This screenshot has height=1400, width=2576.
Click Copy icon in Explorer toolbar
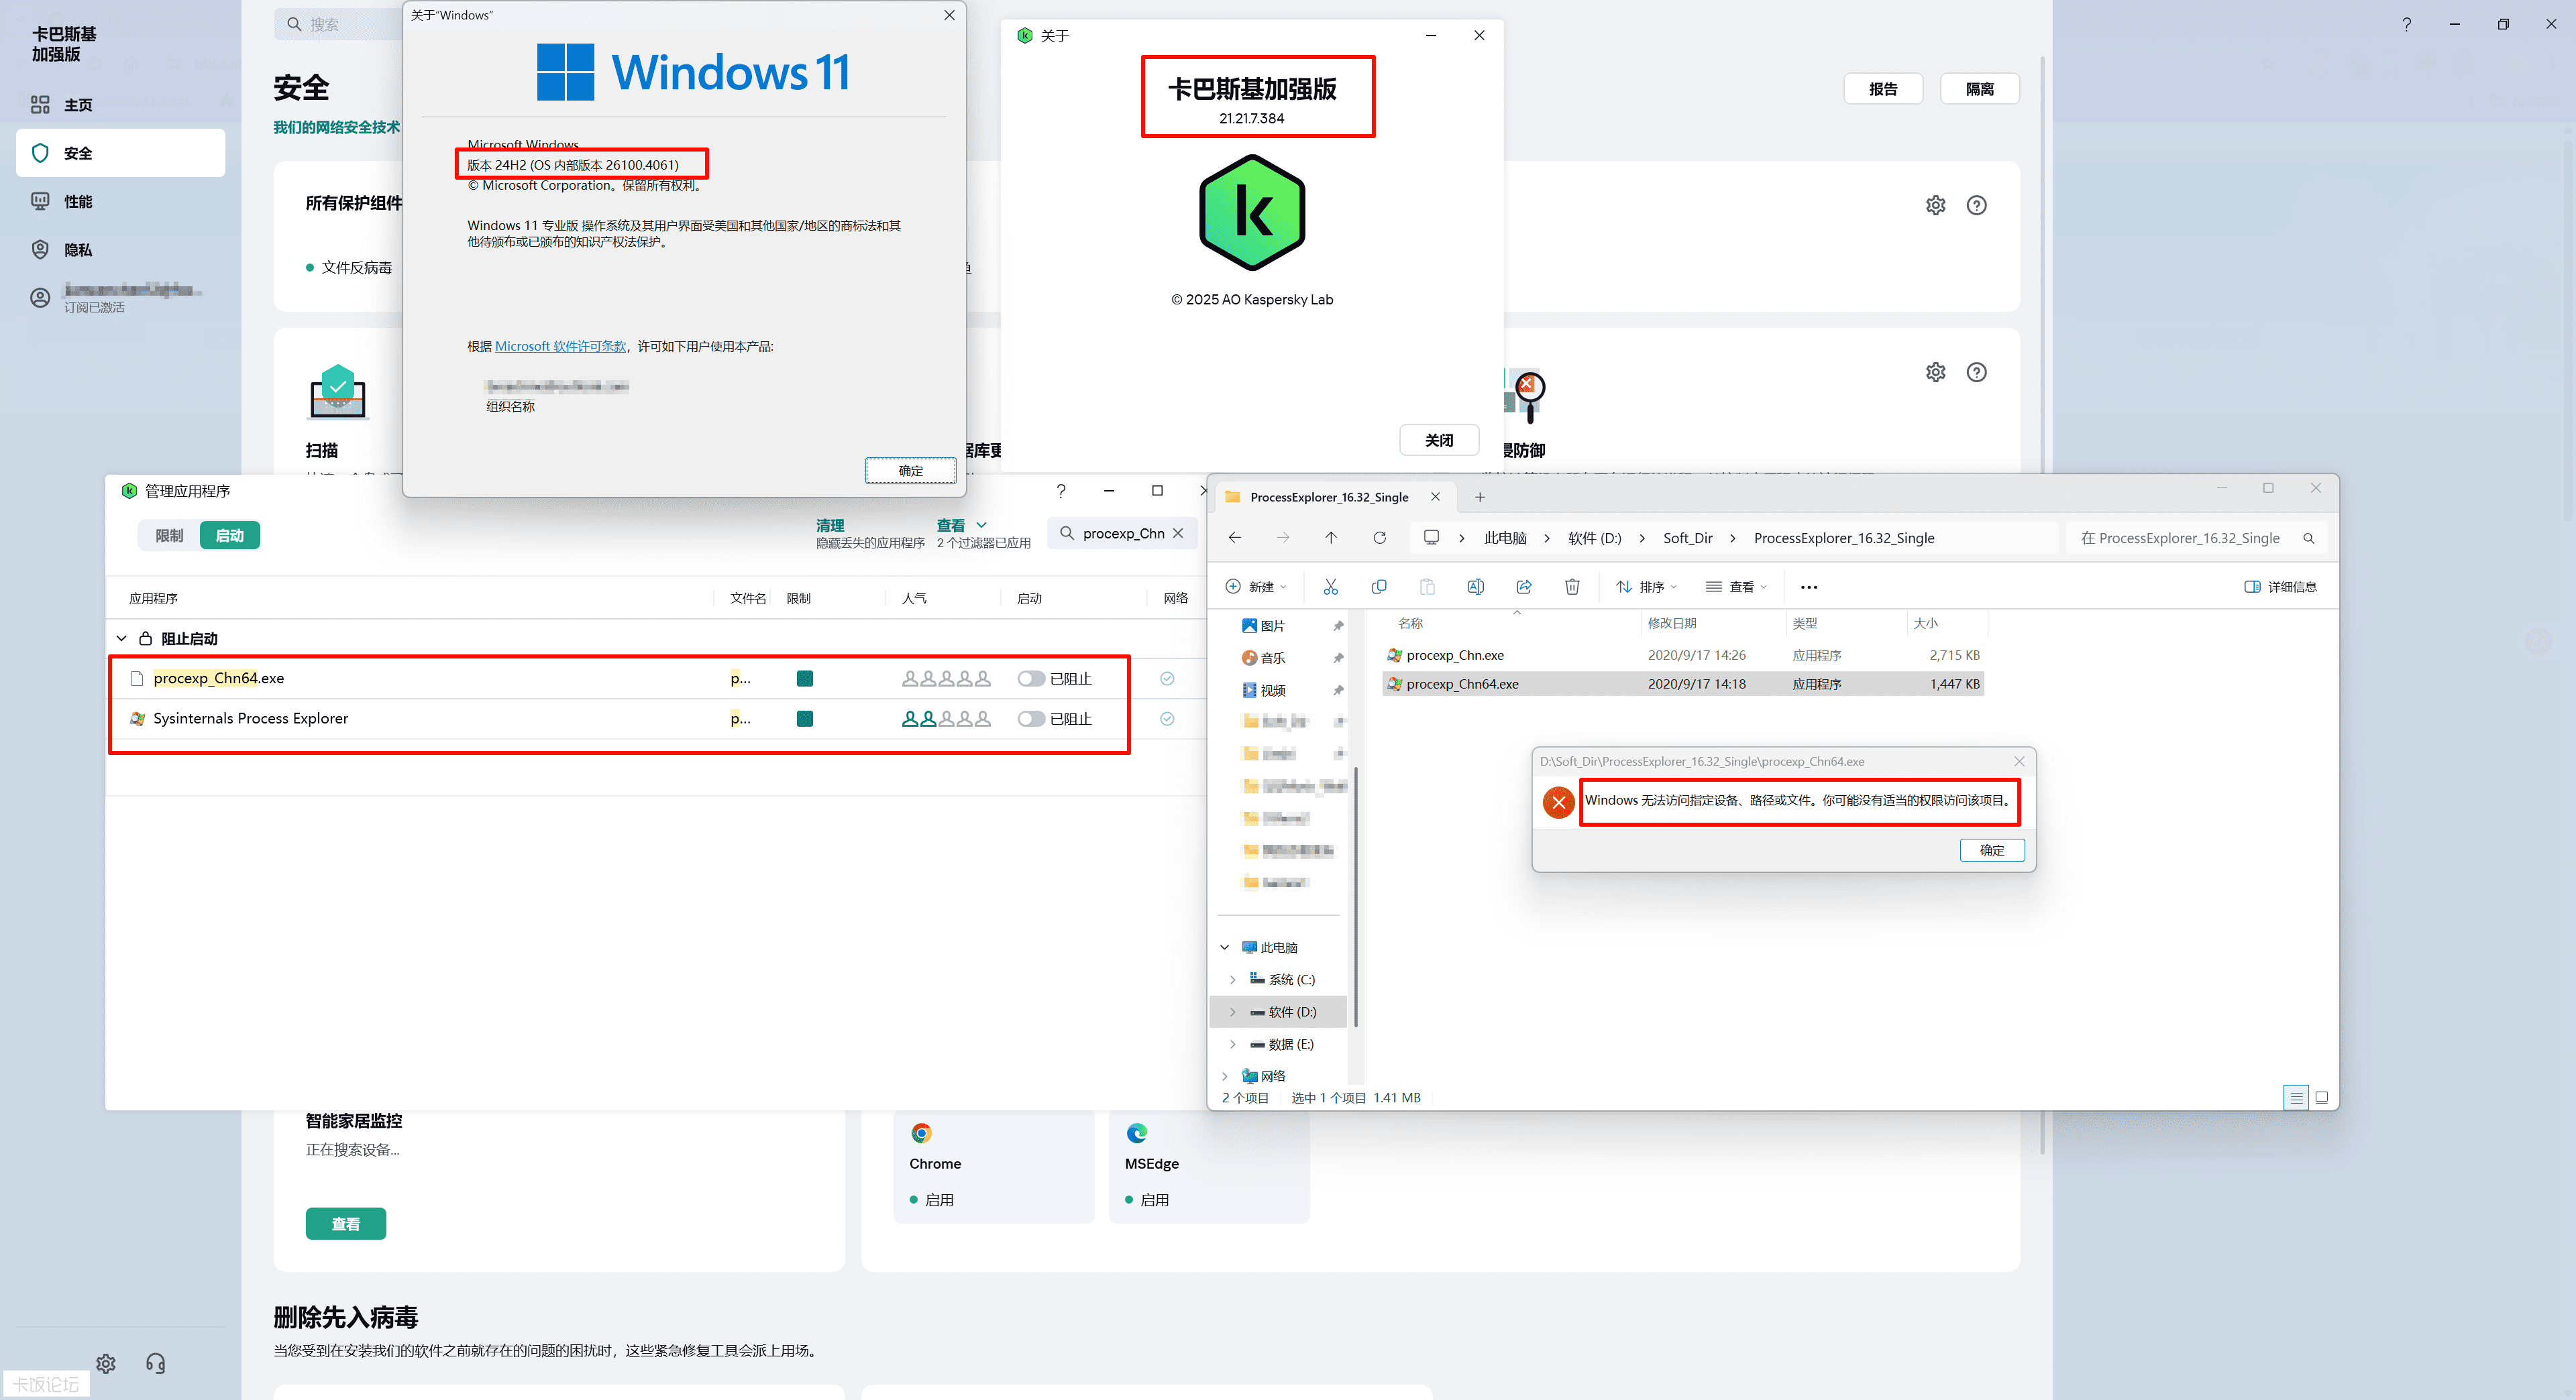tap(1378, 587)
